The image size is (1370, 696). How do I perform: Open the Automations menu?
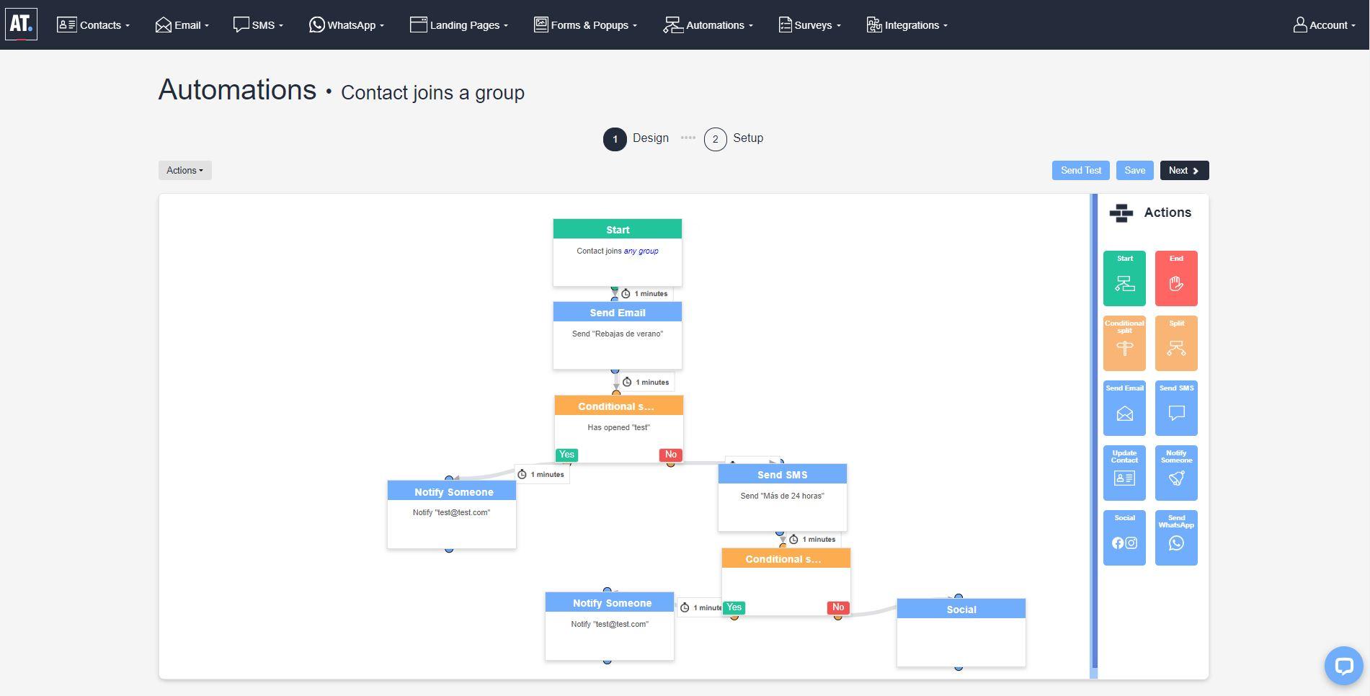click(708, 24)
